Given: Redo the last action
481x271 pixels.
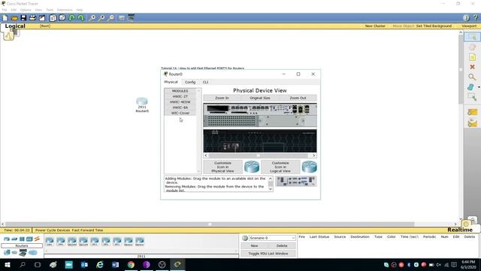Looking at the screenshot, I should pos(80,18).
